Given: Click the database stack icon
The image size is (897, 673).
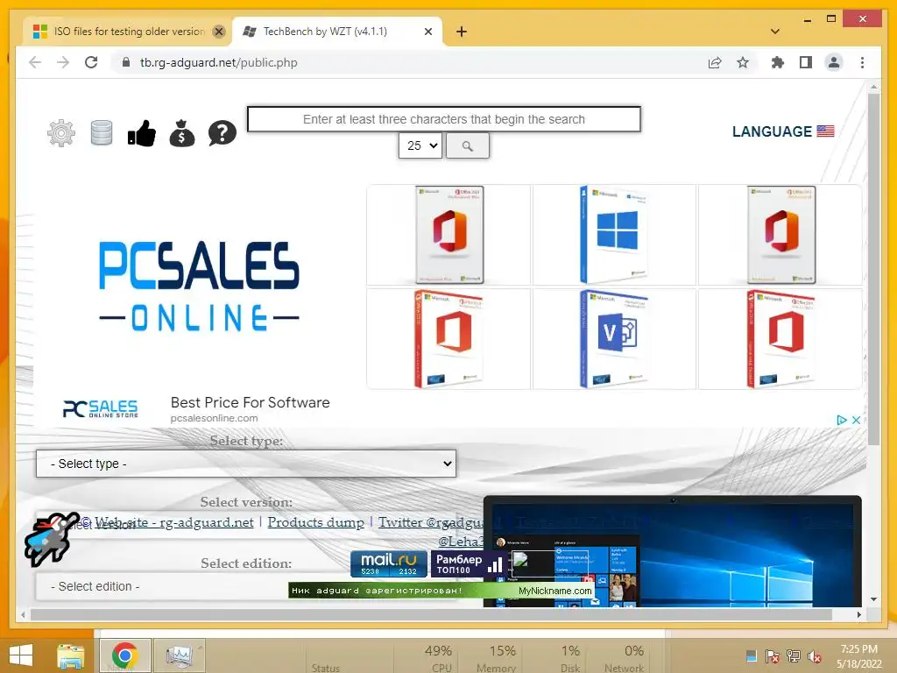Looking at the screenshot, I should pos(102,133).
